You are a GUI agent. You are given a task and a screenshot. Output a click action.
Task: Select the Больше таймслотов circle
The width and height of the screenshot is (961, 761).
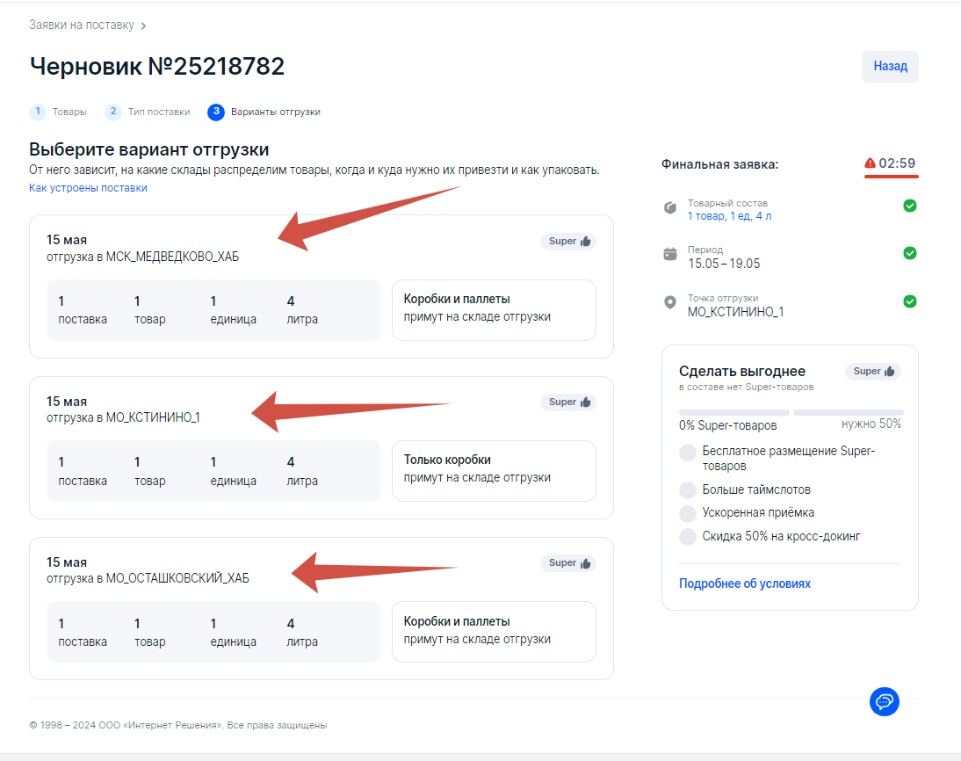pos(688,489)
